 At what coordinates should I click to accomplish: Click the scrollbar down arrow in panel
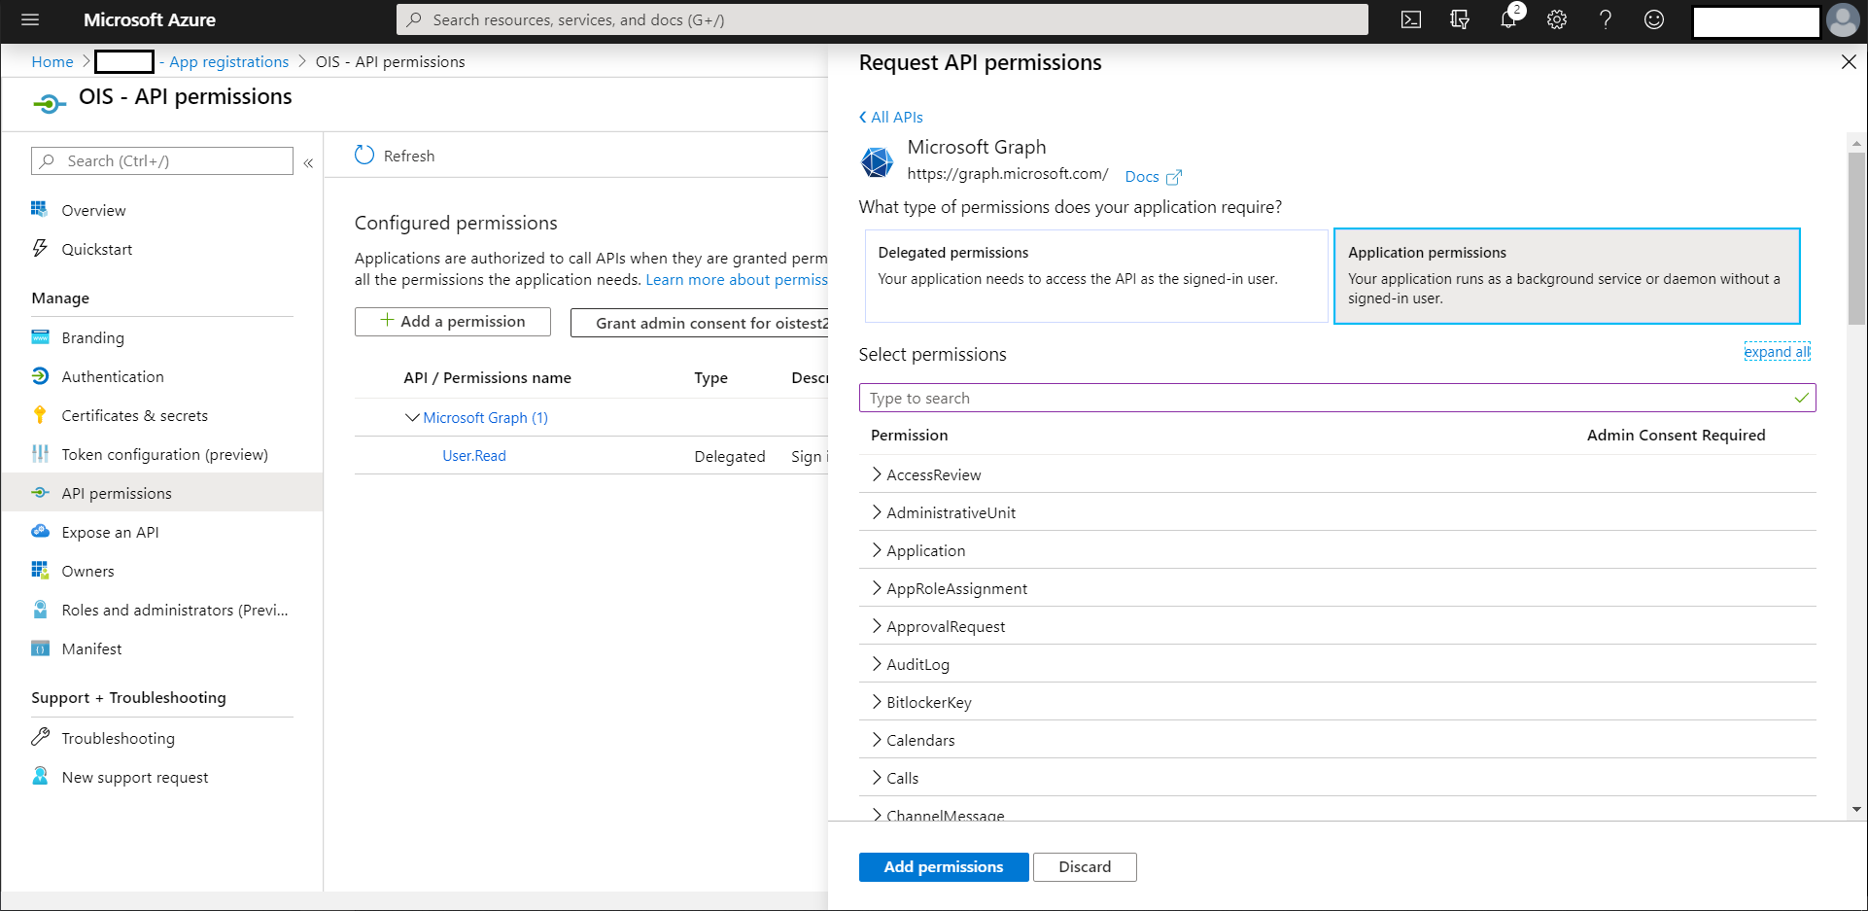tap(1856, 809)
